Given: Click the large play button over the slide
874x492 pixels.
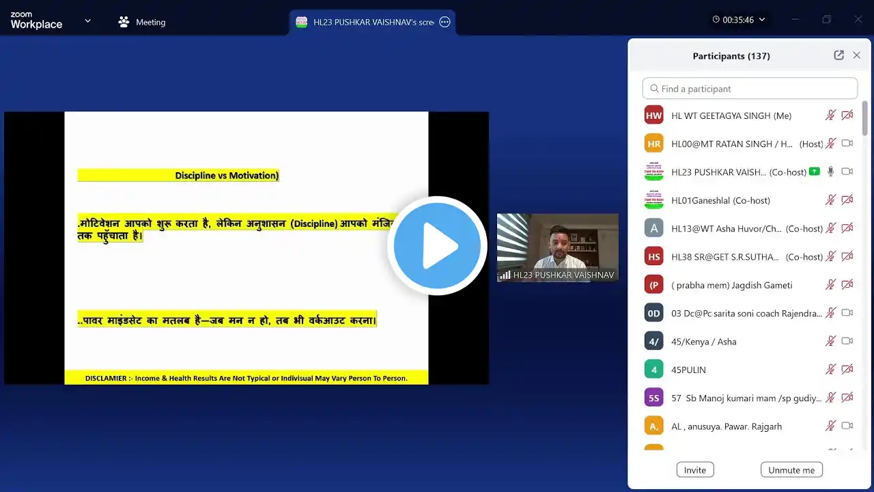Looking at the screenshot, I should pos(437,245).
